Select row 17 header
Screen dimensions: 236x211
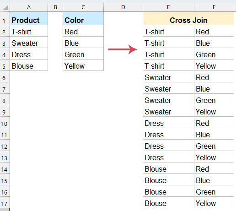tap(5, 202)
